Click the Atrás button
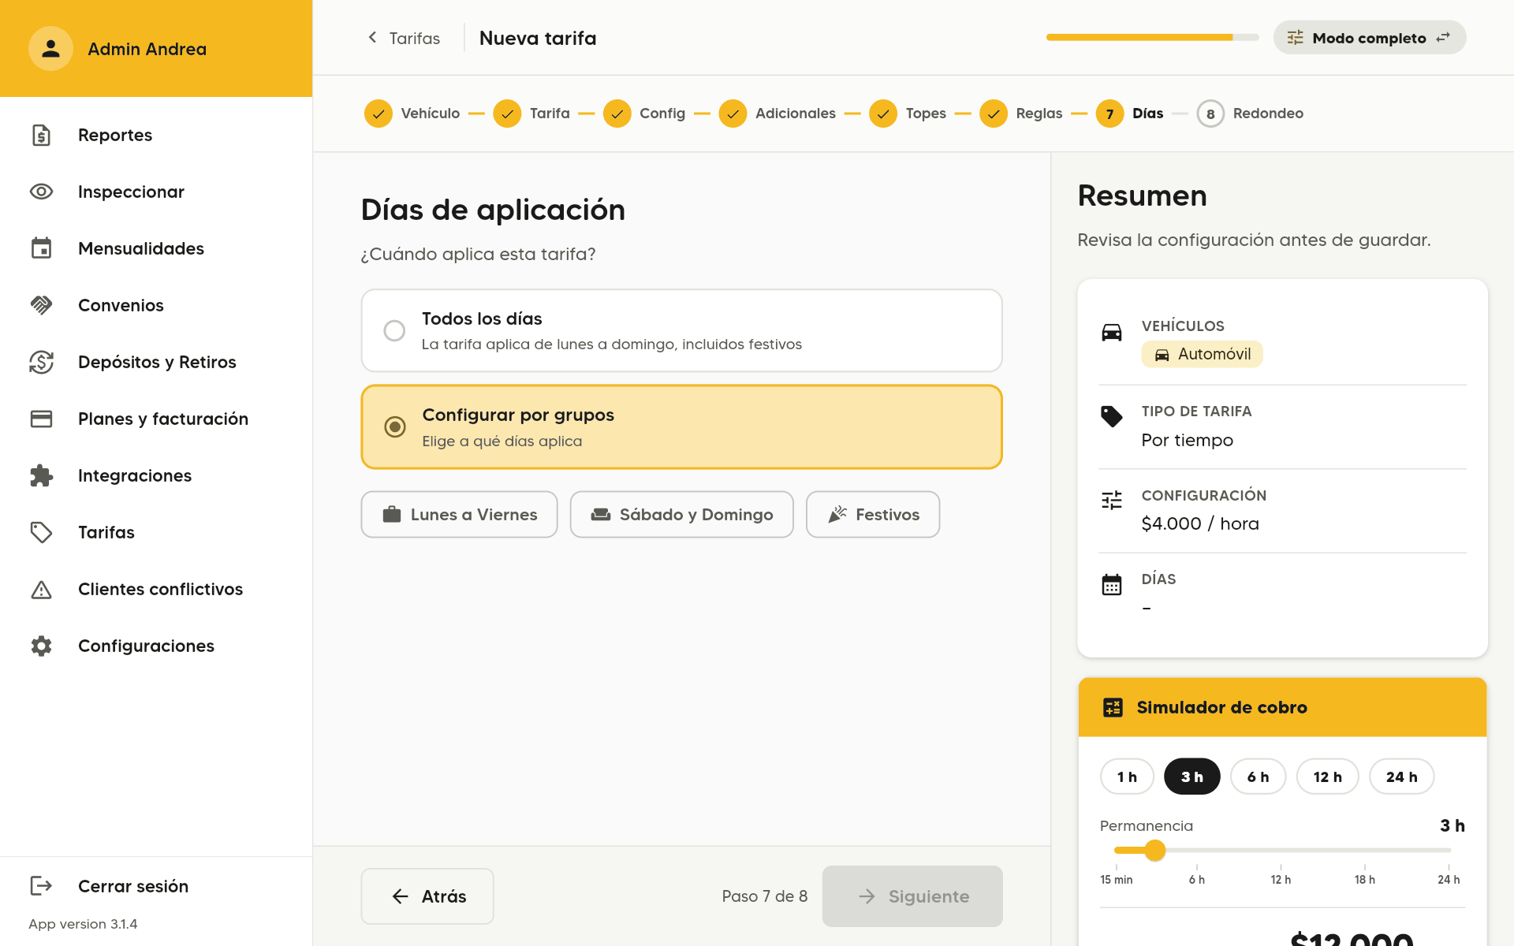 tap(427, 896)
